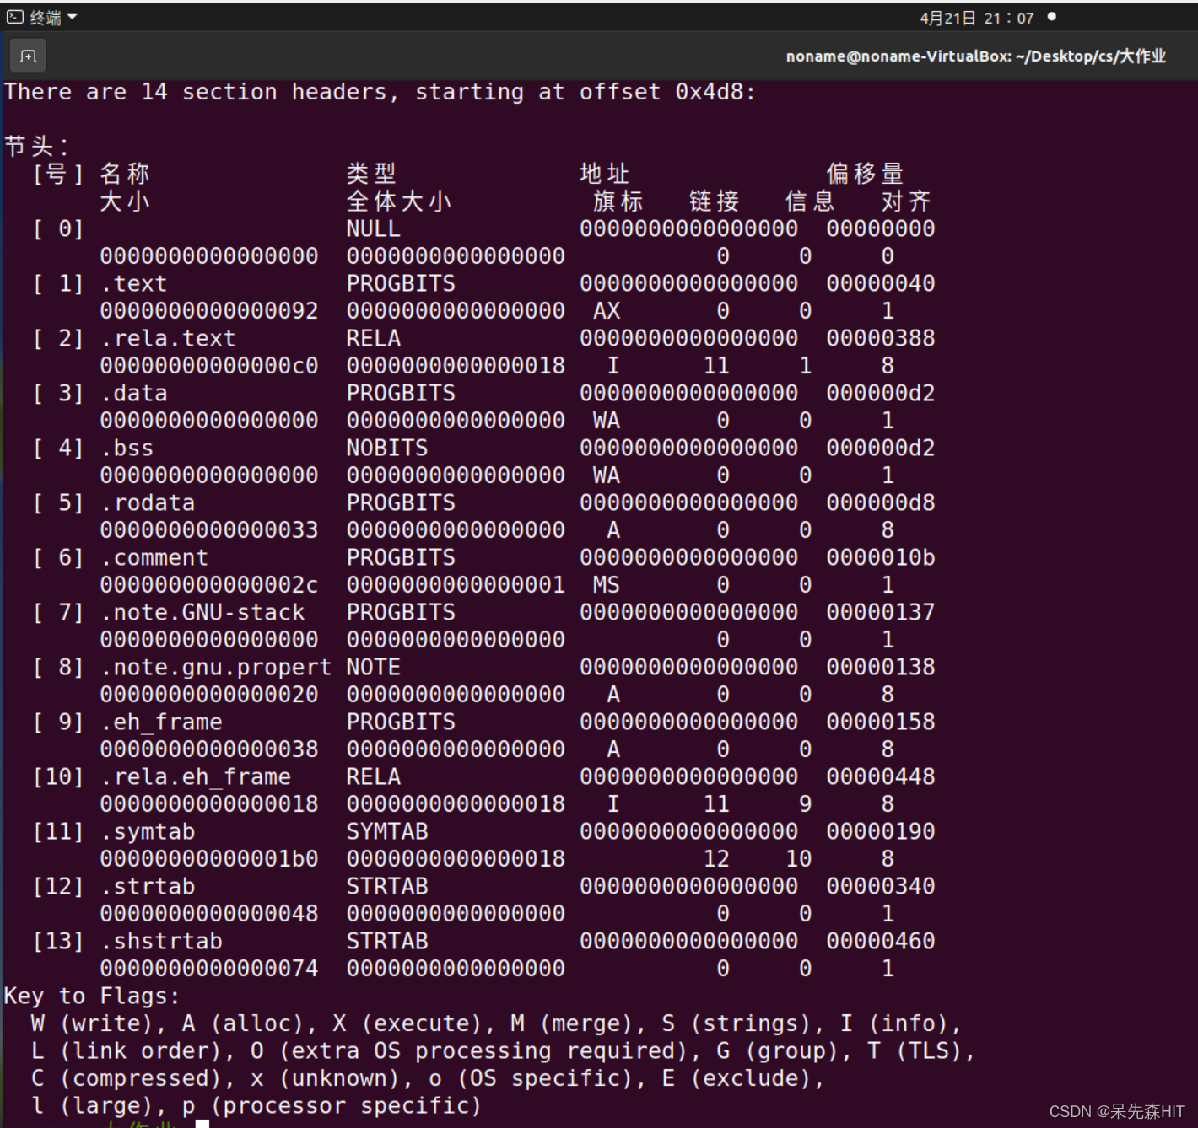Click size value 0000000000000020
The height and width of the screenshot is (1128, 1198).
click(x=209, y=695)
